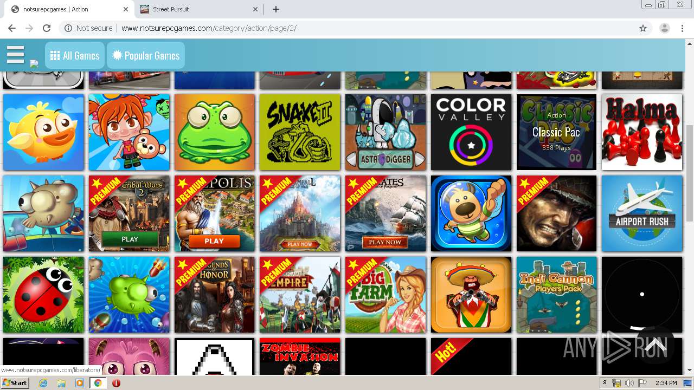Open the ladybug game

pos(43,295)
